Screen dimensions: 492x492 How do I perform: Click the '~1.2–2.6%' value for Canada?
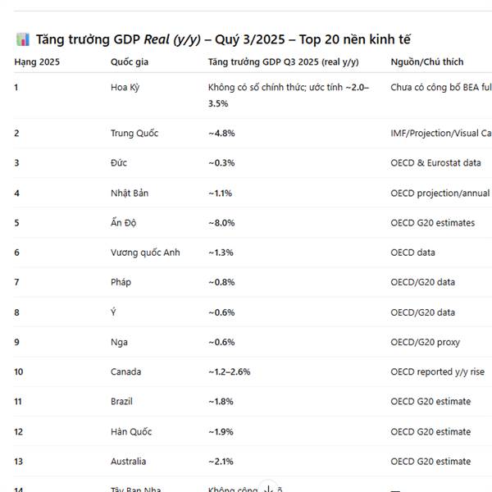click(x=229, y=371)
